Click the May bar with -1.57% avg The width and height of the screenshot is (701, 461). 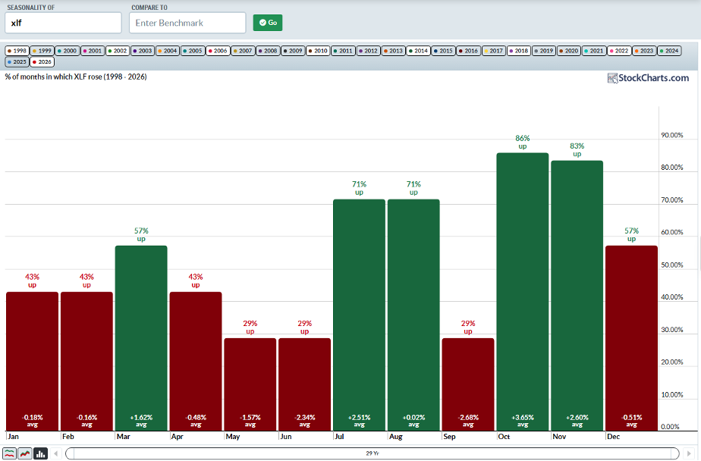[250, 384]
